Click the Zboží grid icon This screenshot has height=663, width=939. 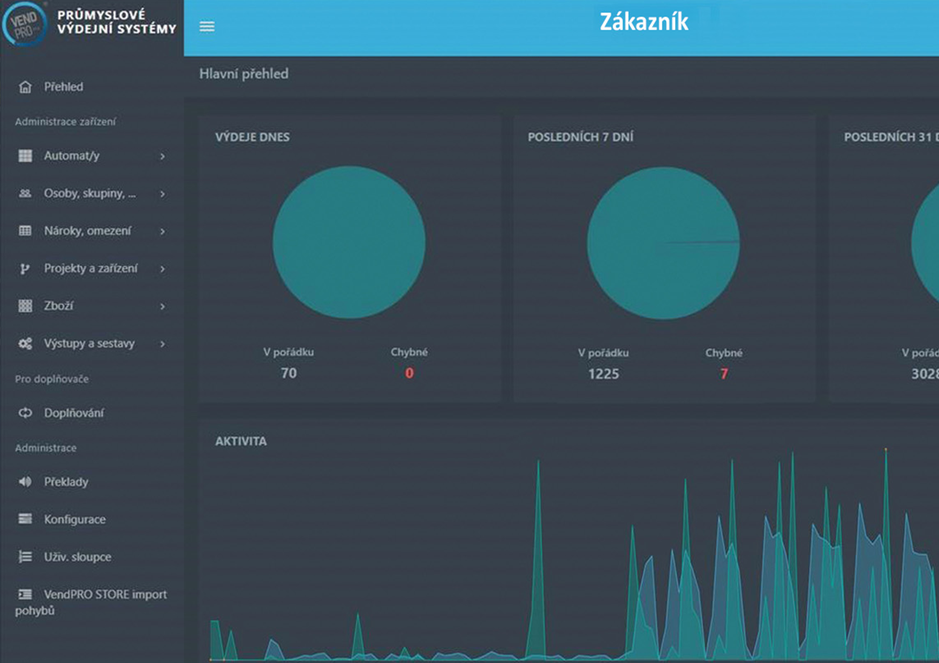[25, 306]
